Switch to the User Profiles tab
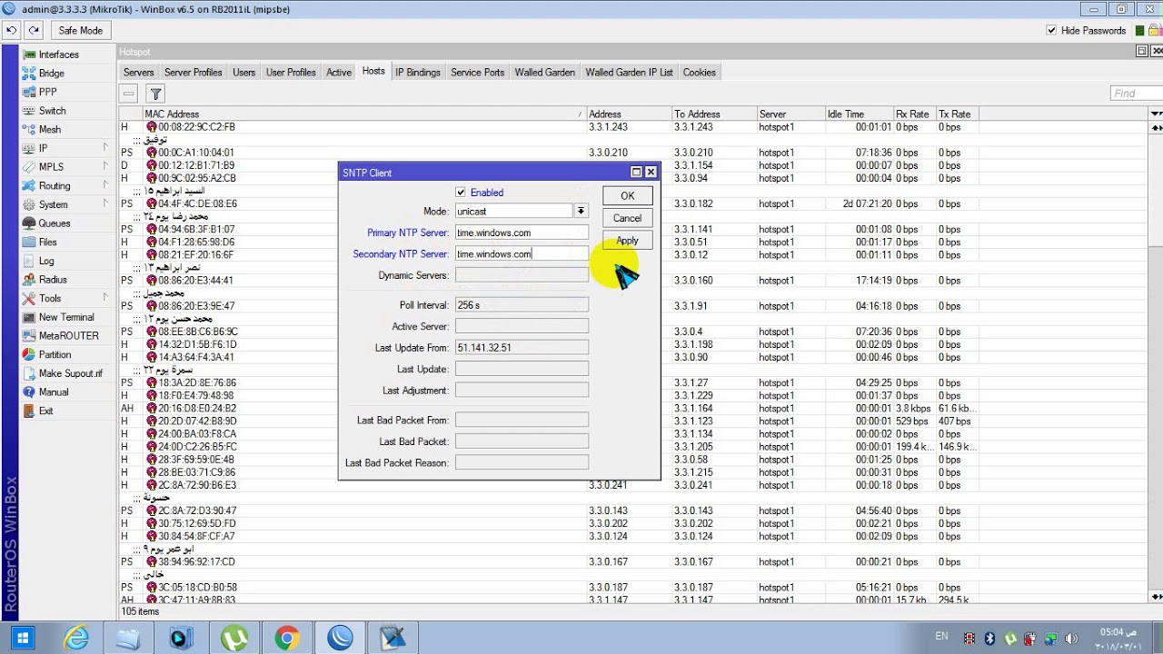Image resolution: width=1163 pixels, height=654 pixels. pos(291,73)
